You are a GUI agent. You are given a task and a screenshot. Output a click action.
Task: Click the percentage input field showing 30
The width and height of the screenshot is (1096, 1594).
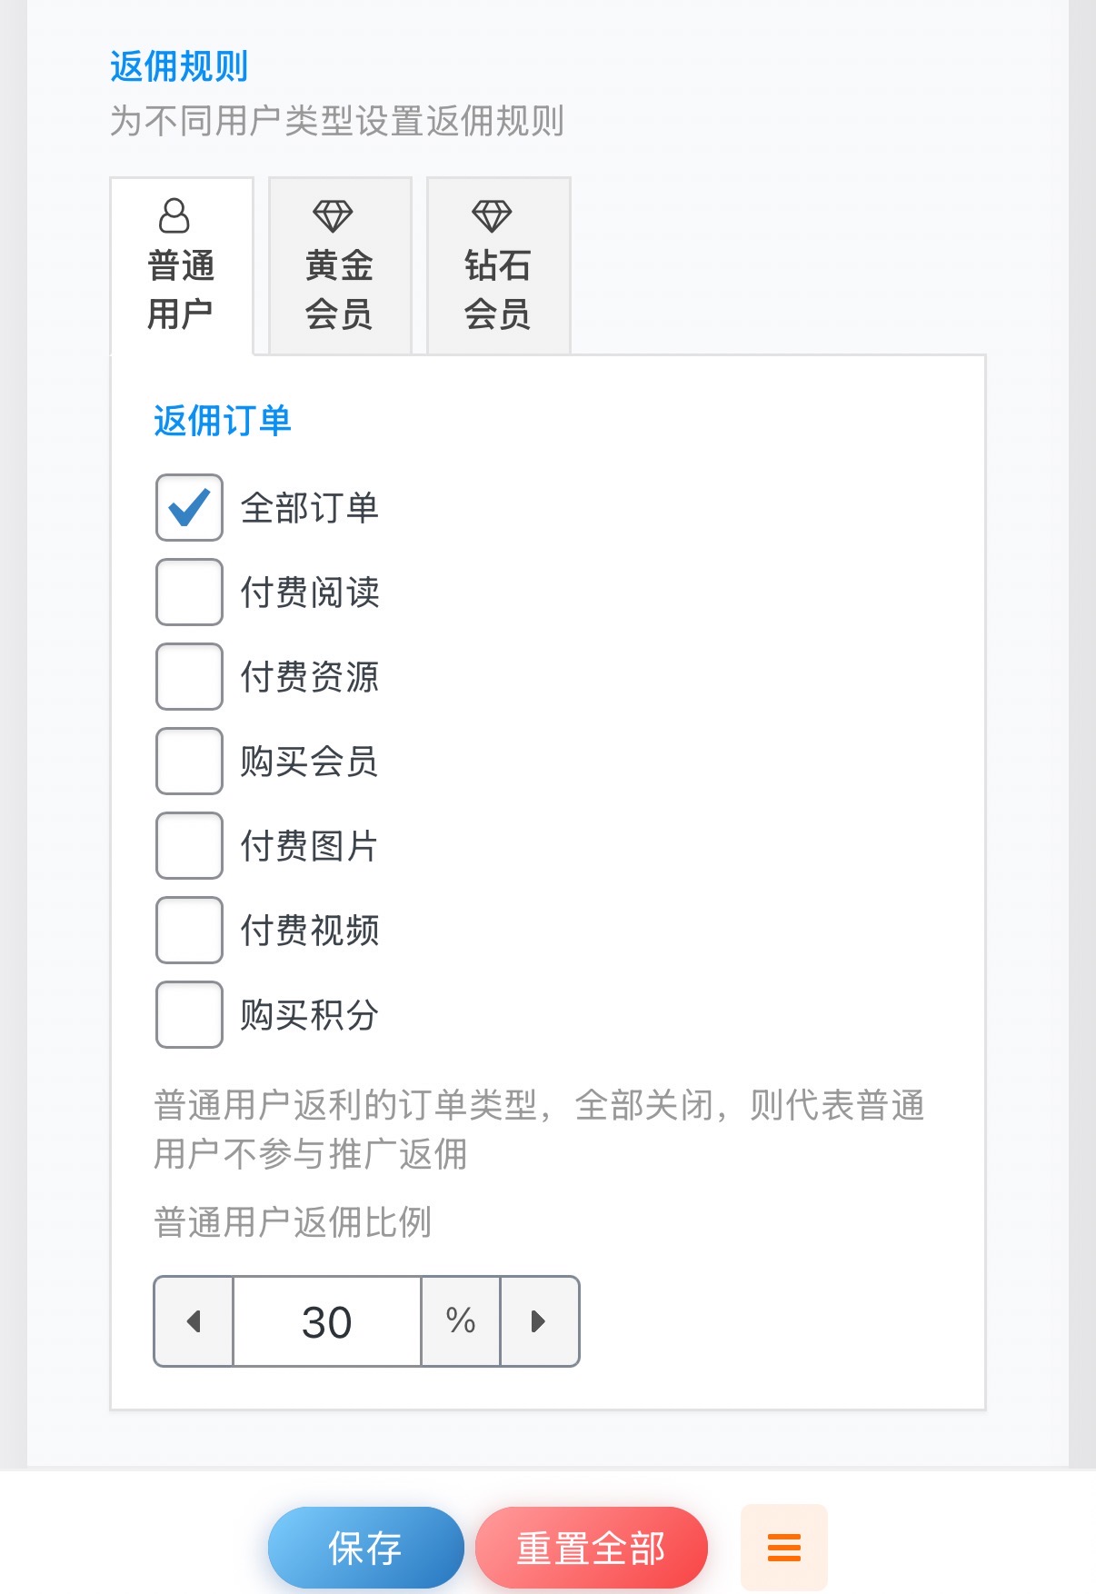point(327,1322)
